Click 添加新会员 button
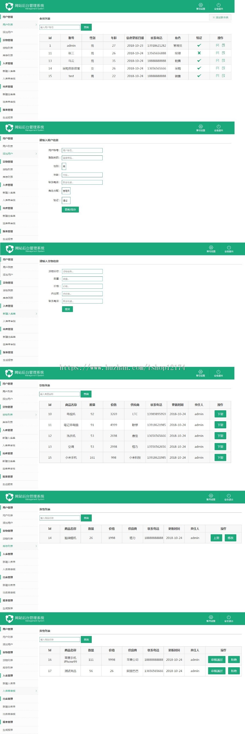The width and height of the screenshot is (245, 734). click(220, 17)
